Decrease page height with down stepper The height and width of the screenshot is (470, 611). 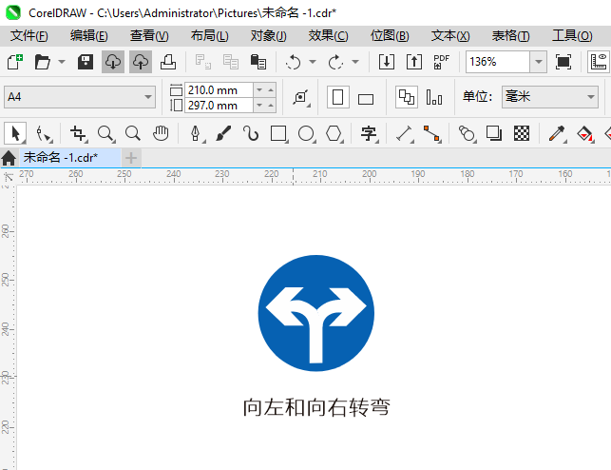[x=259, y=106]
